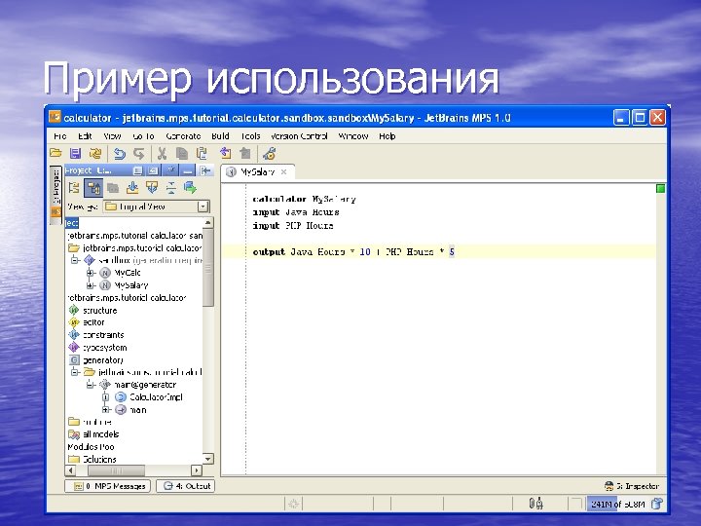Select the structure aspect in tree
The width and height of the screenshot is (701, 526).
coord(92,310)
